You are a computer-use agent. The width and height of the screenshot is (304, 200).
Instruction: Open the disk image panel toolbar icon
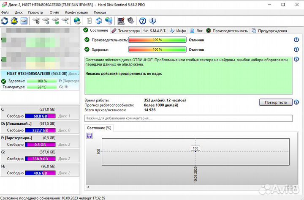pyautogui.click(x=24, y=21)
